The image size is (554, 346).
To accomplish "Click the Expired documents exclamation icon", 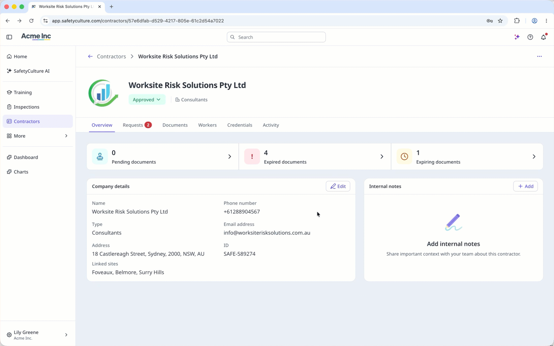I will pos(252,157).
